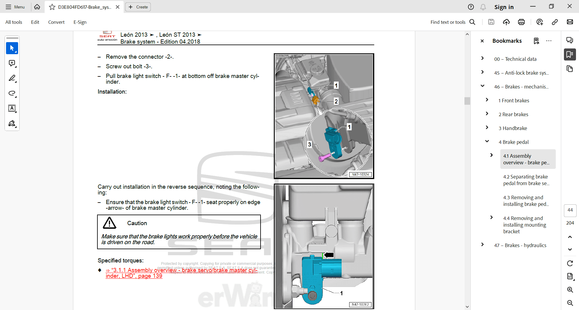Expand the 00 – Technical data bookmark
The image size is (579, 310).
[x=482, y=58]
